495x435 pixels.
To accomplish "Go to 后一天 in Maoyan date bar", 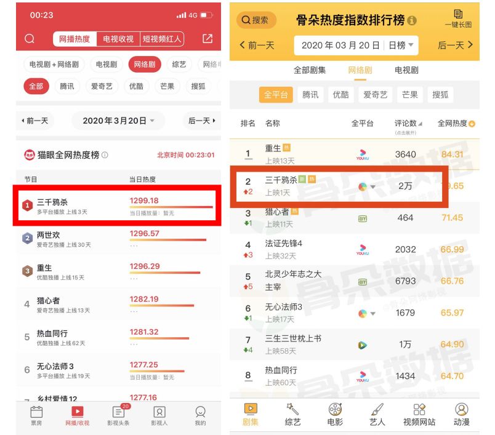I will [202, 121].
